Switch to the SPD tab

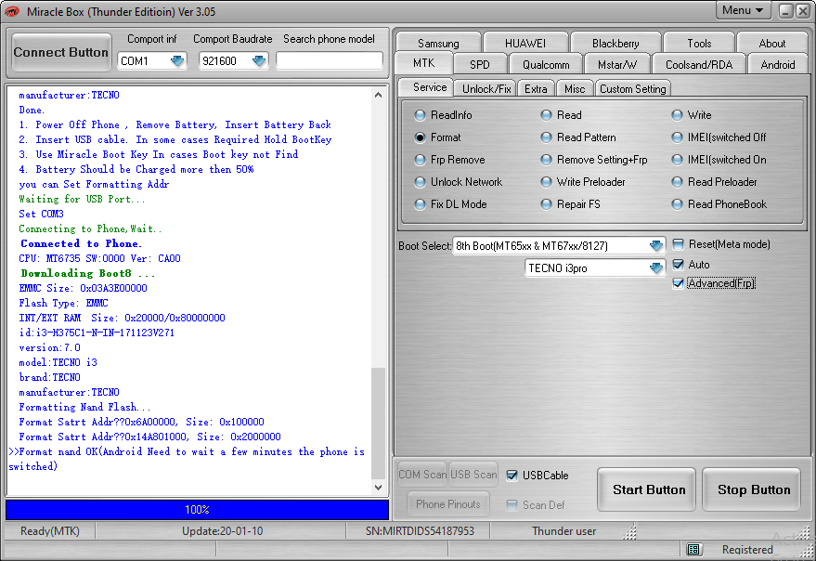(x=479, y=65)
